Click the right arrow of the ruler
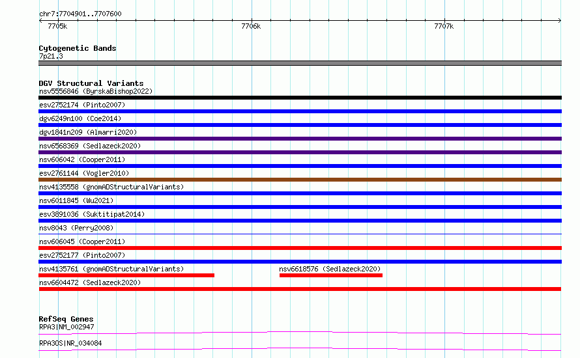Screen dimensions: 580x358 pyautogui.click(x=560, y=20)
